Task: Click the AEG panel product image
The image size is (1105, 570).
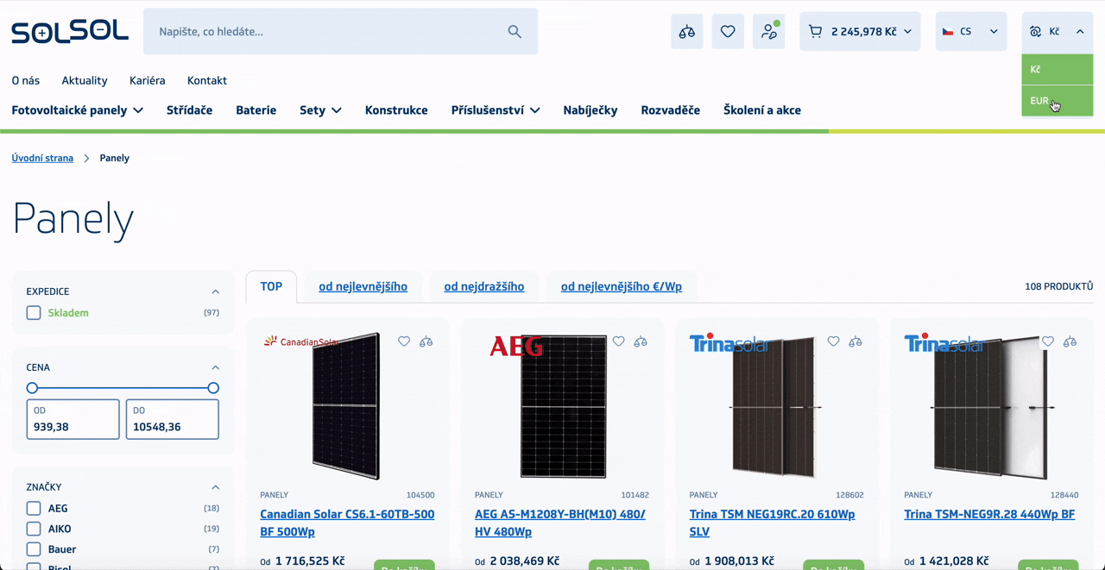Action: (x=563, y=406)
